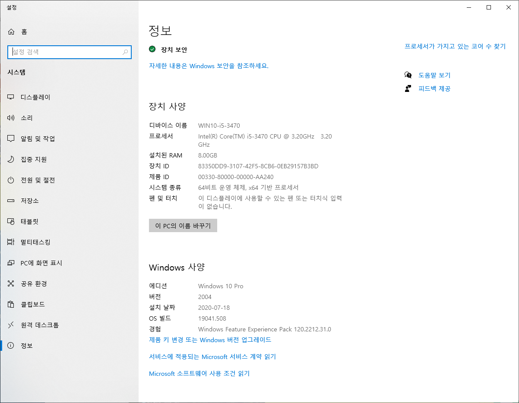Select 원격 데스크톱 in the sidebar

69,325
